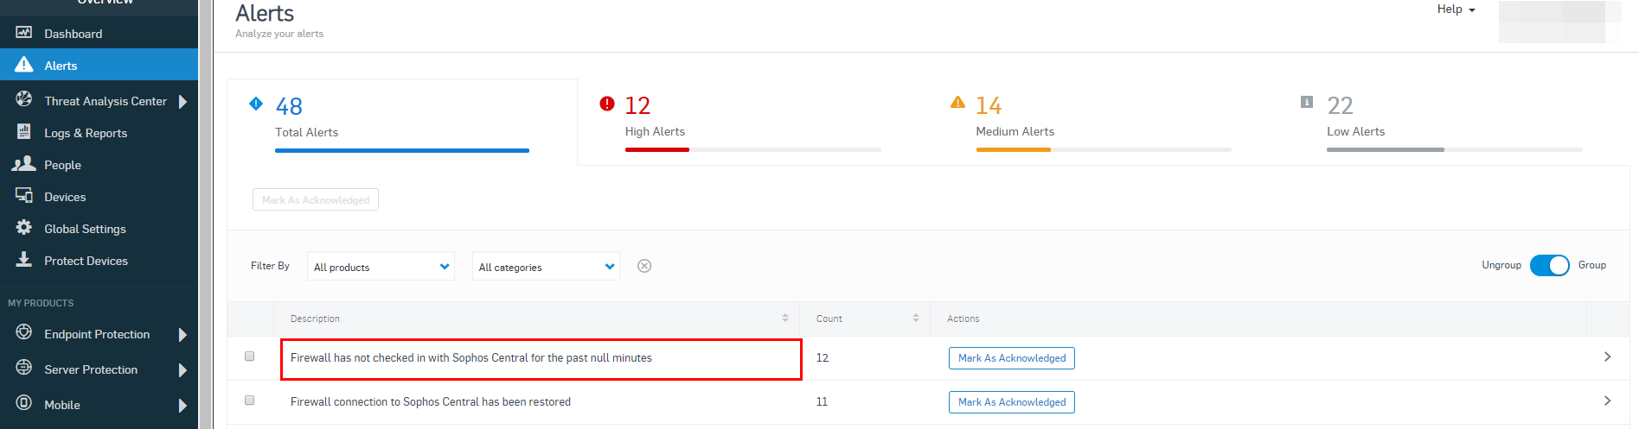Screen dimensions: 1639x429
Task: Click the Logs & Reports icon
Action: pos(24,132)
